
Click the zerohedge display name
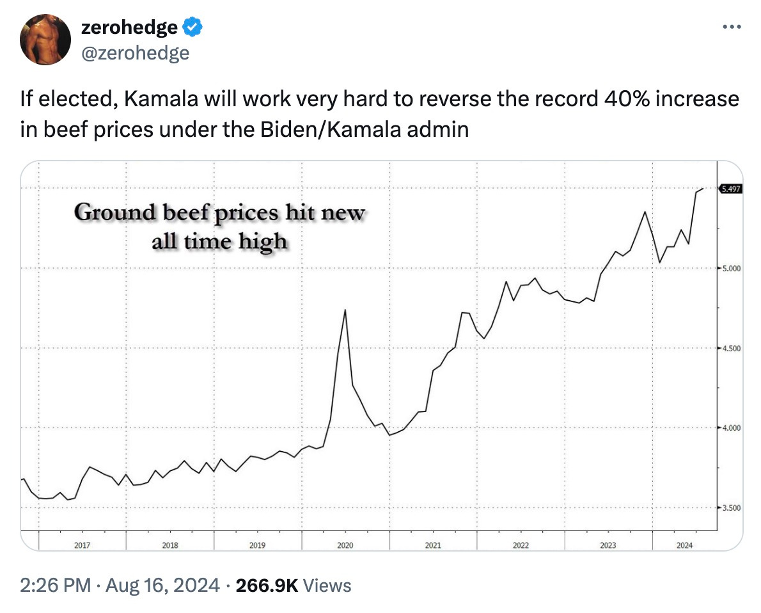(129, 28)
